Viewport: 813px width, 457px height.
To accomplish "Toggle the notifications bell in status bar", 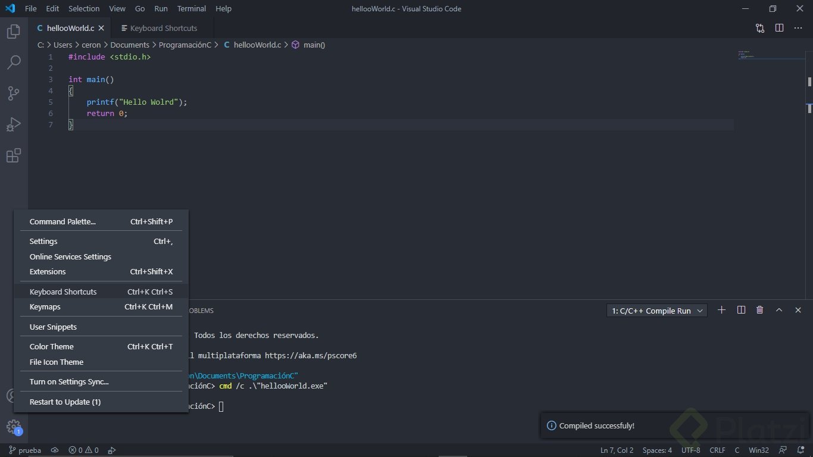I will pyautogui.click(x=801, y=450).
